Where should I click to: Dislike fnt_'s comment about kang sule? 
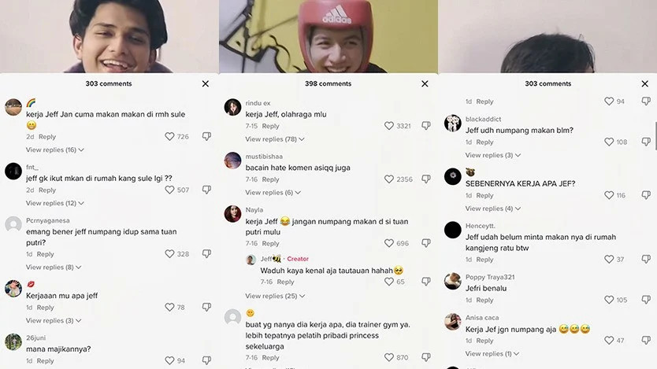(x=206, y=190)
